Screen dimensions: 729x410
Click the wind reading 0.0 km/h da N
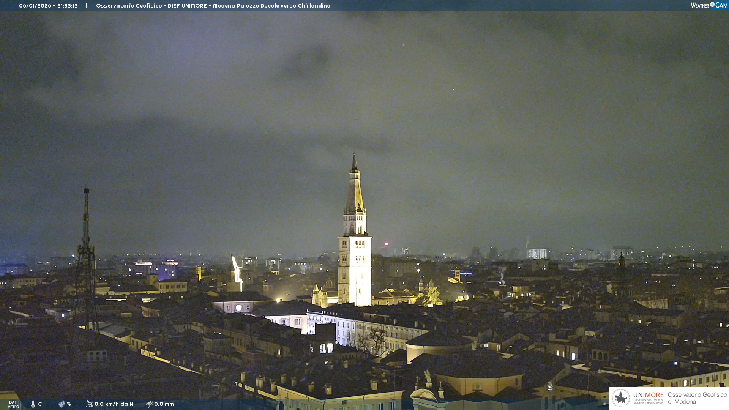click(114, 404)
